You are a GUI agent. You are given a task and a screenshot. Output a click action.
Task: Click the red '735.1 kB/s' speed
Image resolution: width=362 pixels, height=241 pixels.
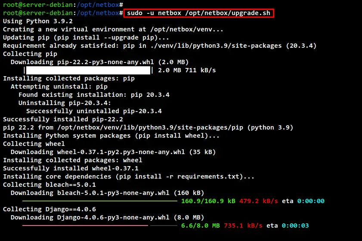click(243, 226)
